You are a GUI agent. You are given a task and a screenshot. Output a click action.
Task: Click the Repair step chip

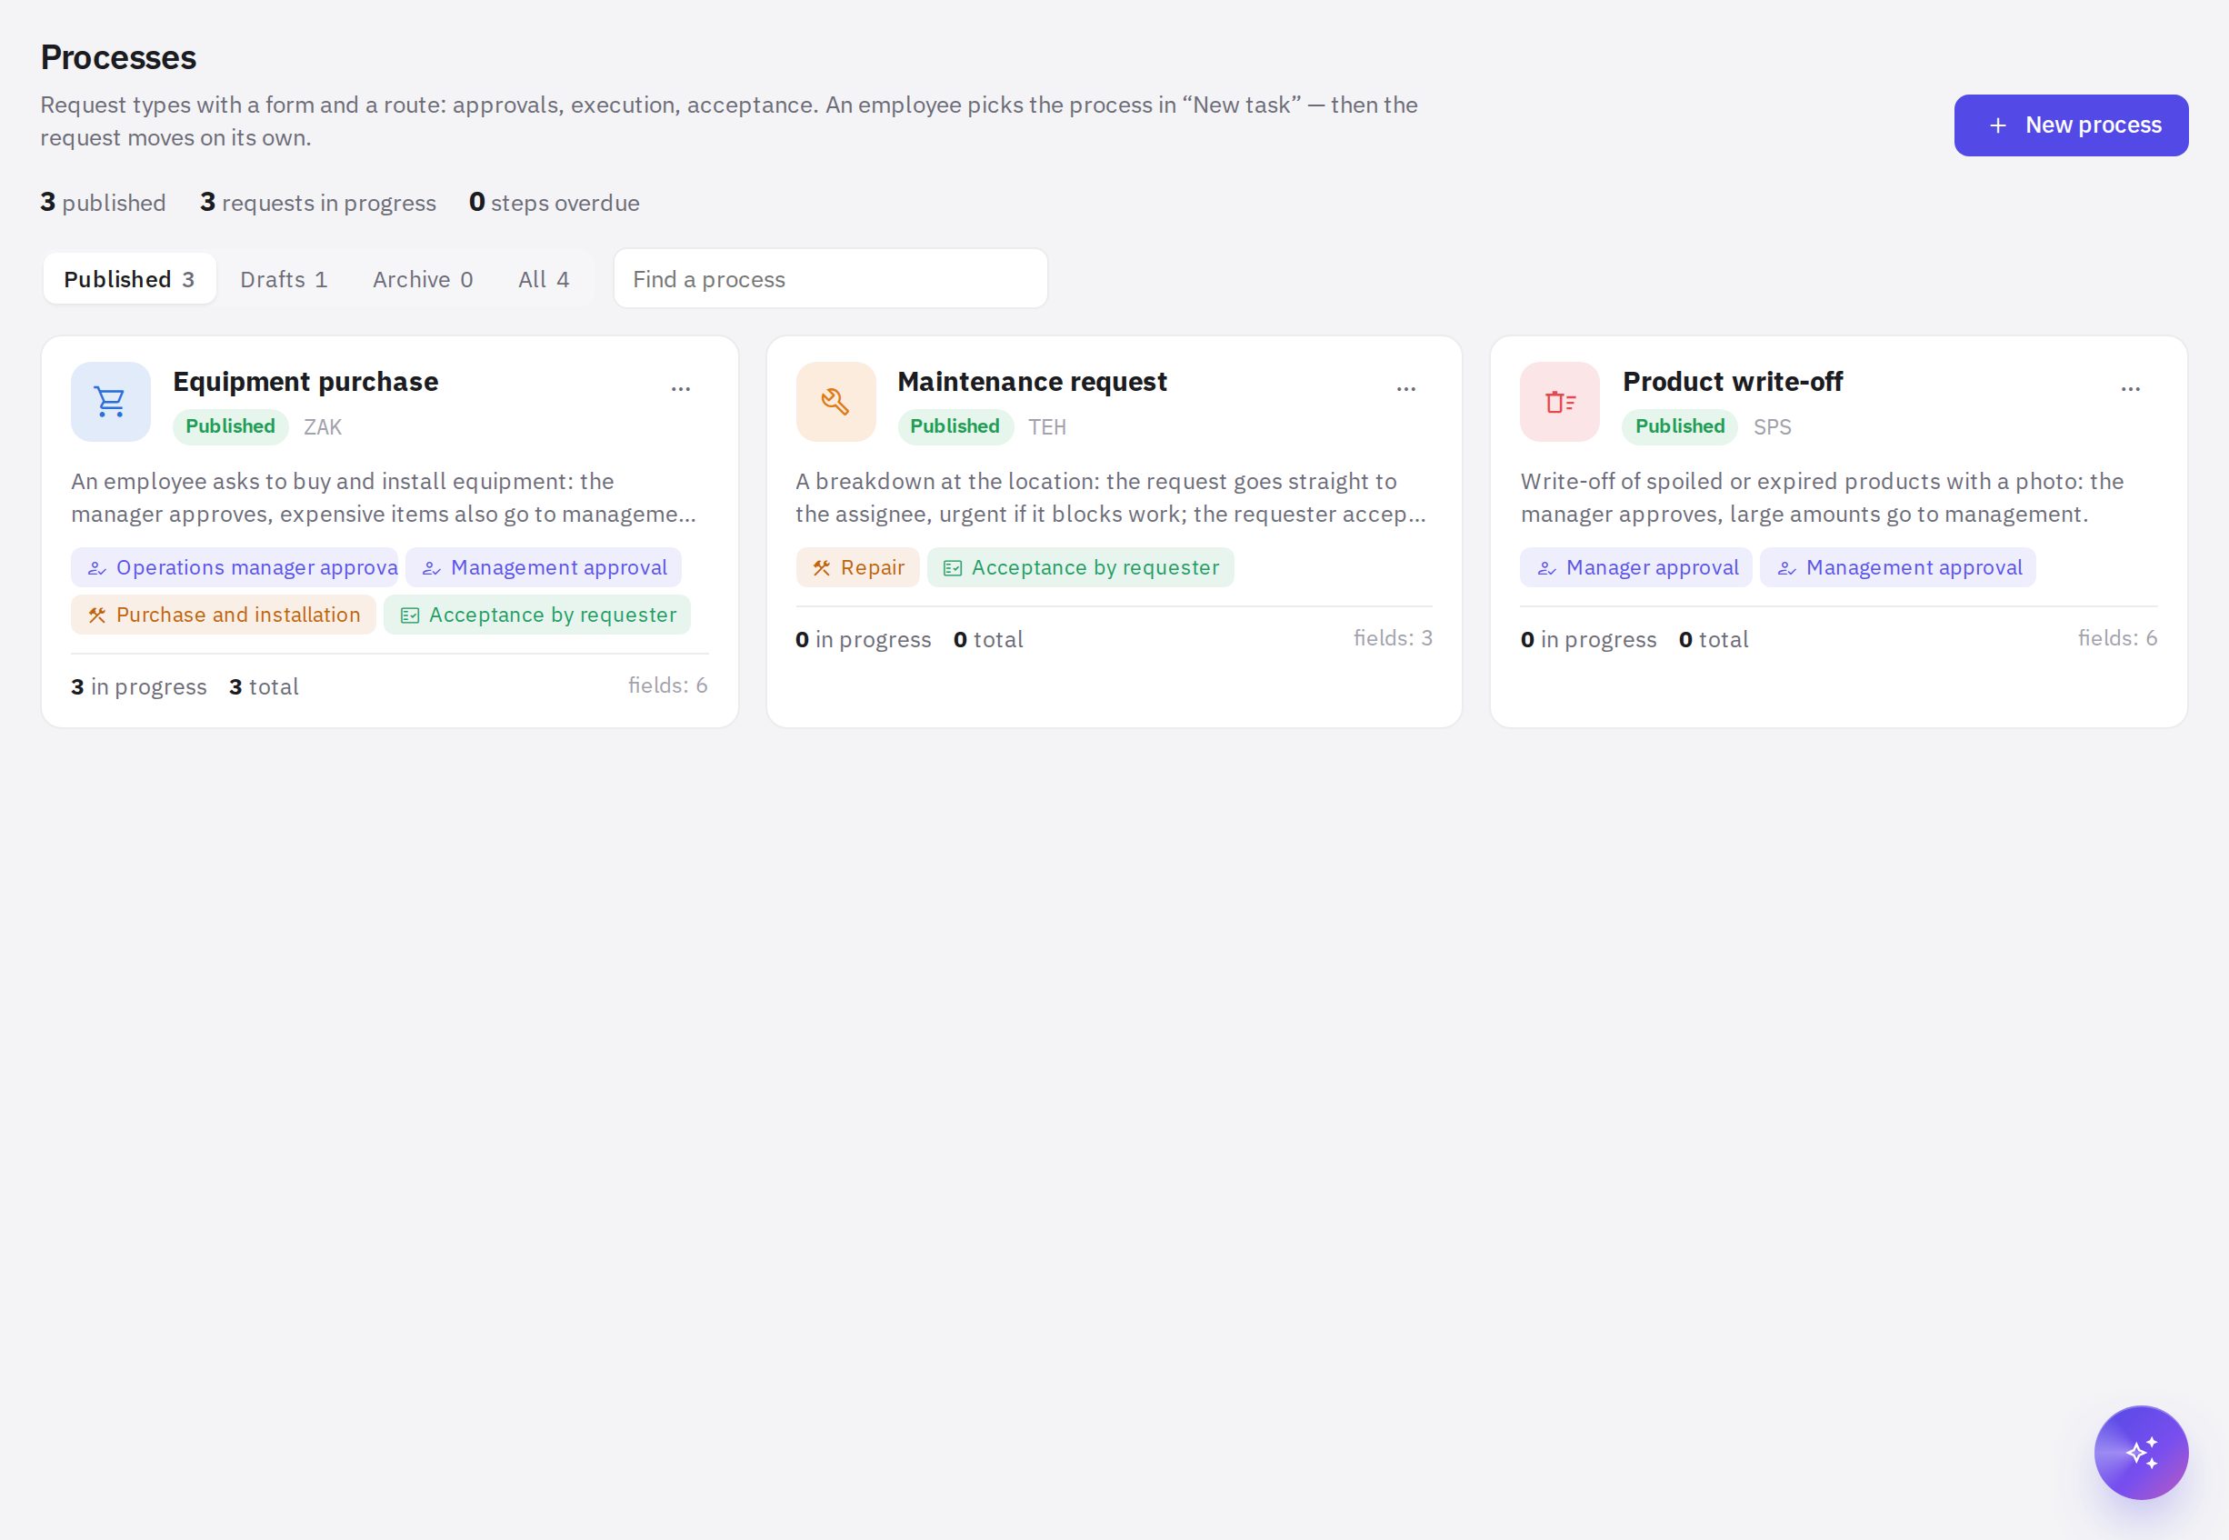(857, 567)
